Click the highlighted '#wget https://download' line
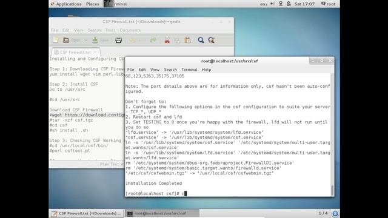The height and width of the screenshot is (218, 388). coord(87,115)
